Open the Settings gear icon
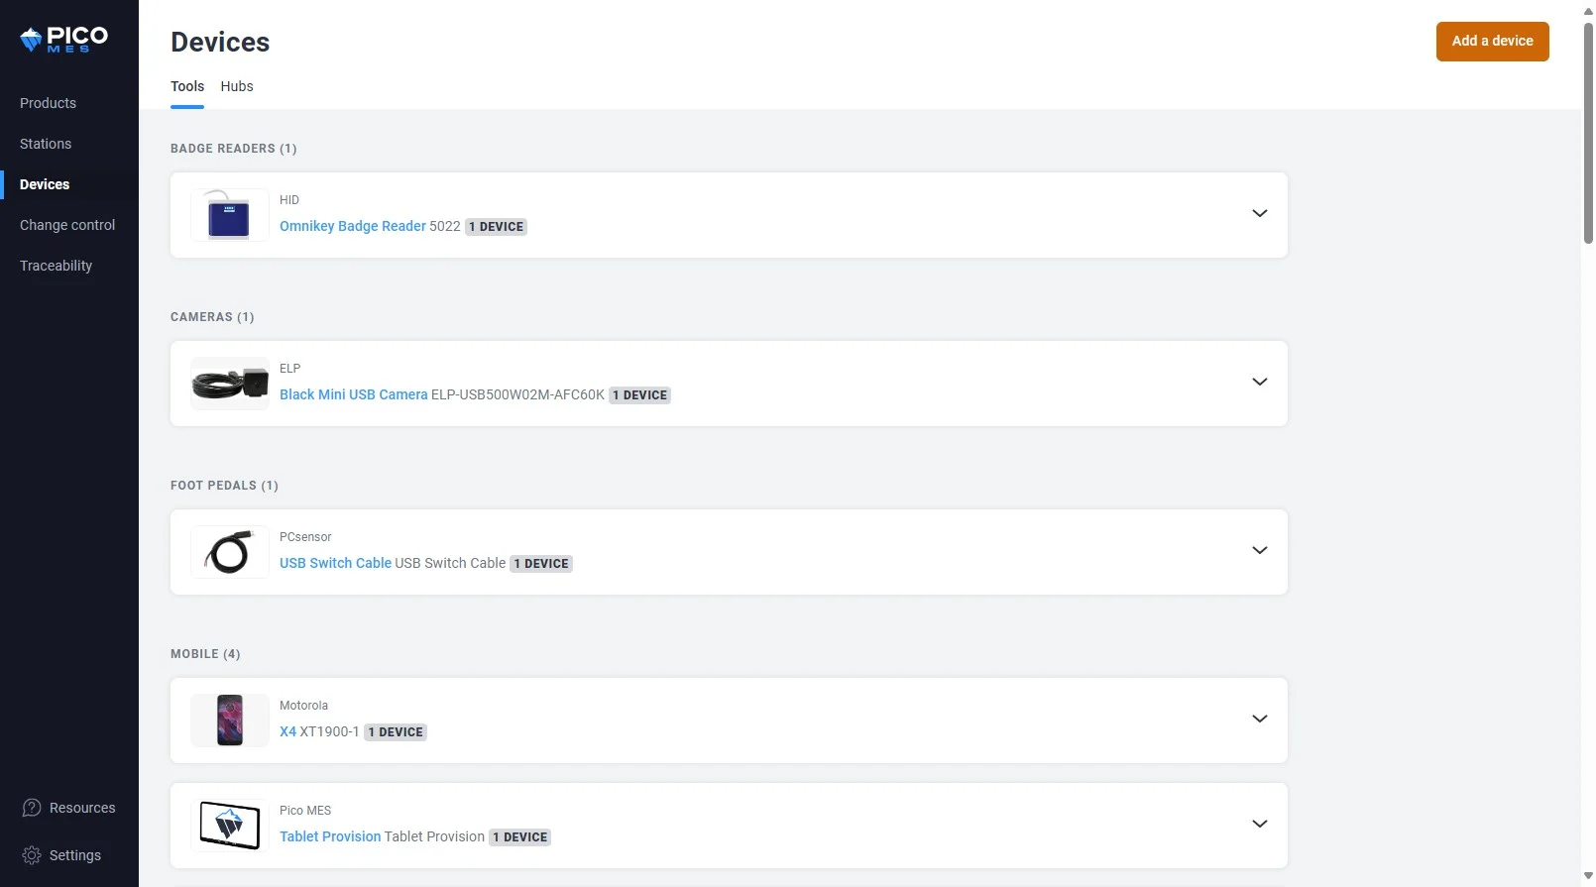This screenshot has height=887, width=1596. 32,855
